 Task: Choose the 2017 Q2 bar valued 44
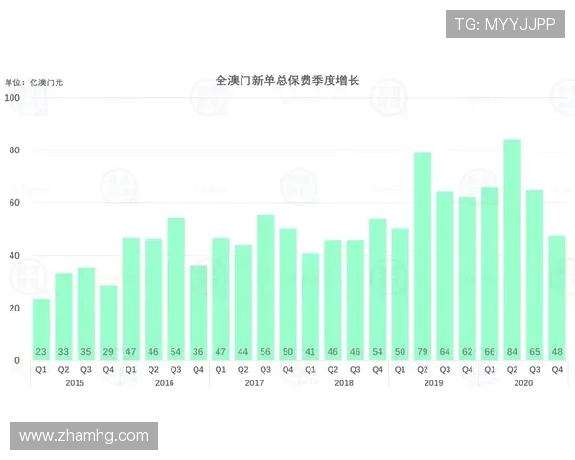(x=243, y=303)
